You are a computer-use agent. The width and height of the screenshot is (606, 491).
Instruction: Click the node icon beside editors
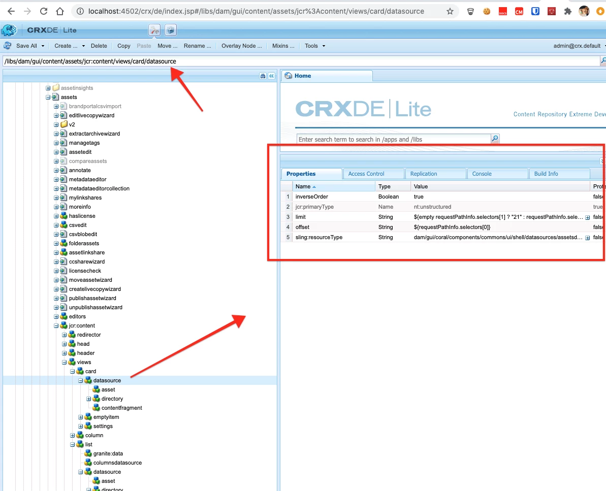64,316
